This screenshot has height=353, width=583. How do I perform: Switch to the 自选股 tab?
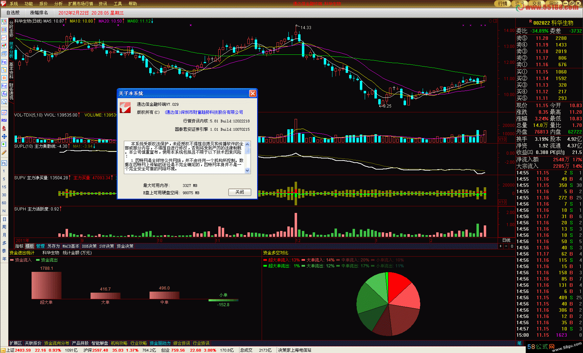click(13, 13)
